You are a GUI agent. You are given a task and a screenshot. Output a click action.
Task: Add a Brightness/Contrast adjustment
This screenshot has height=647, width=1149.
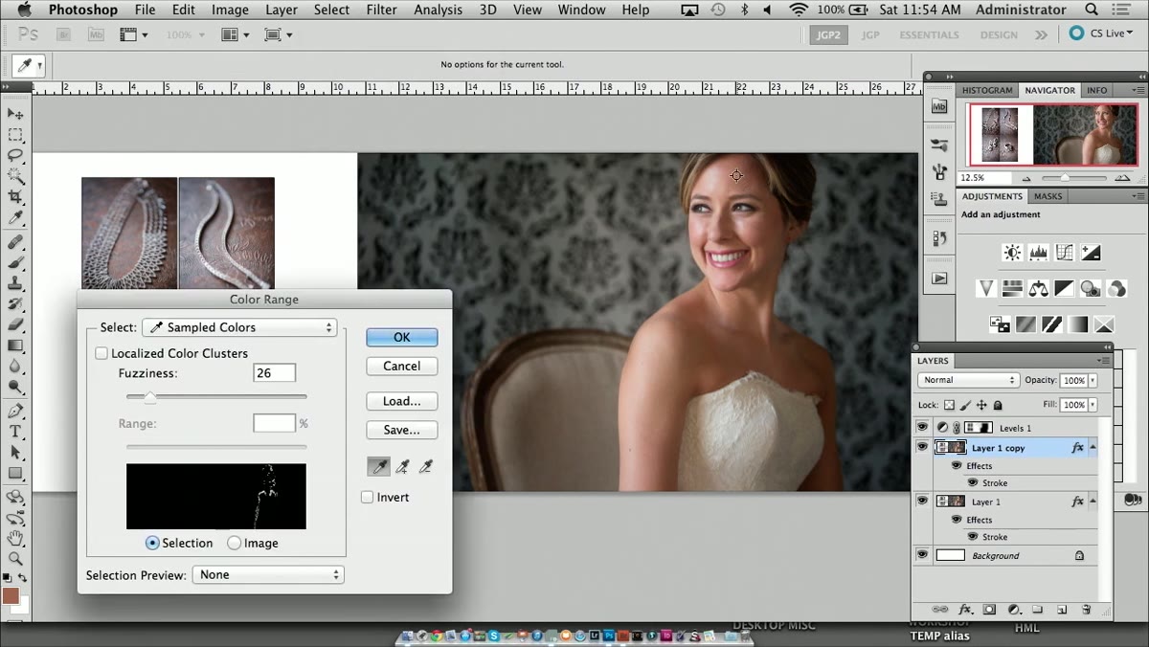[1012, 253]
